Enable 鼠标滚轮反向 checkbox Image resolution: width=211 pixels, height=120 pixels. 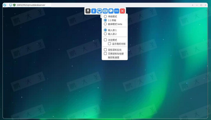[x=105, y=50]
